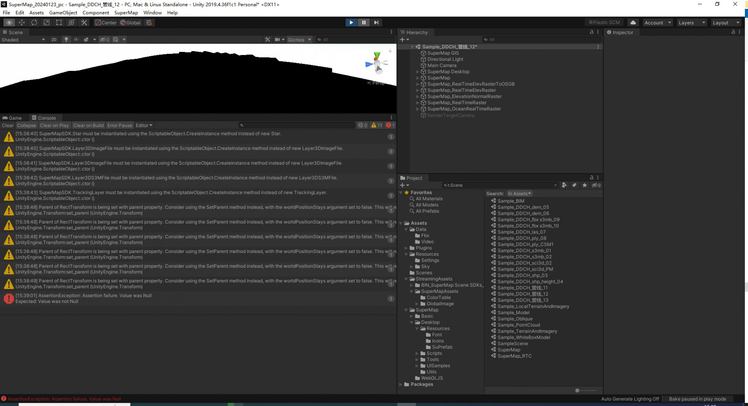
Task: Open the Account dropdown
Action: [x=657, y=22]
